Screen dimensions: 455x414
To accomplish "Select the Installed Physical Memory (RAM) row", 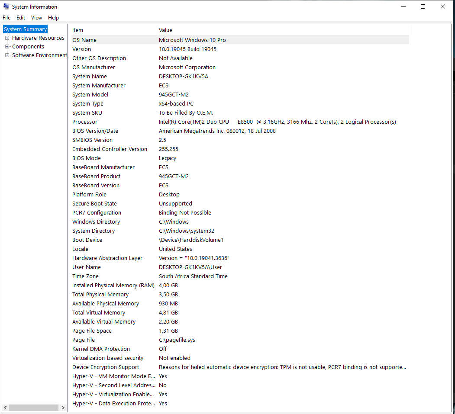I will coord(113,286).
